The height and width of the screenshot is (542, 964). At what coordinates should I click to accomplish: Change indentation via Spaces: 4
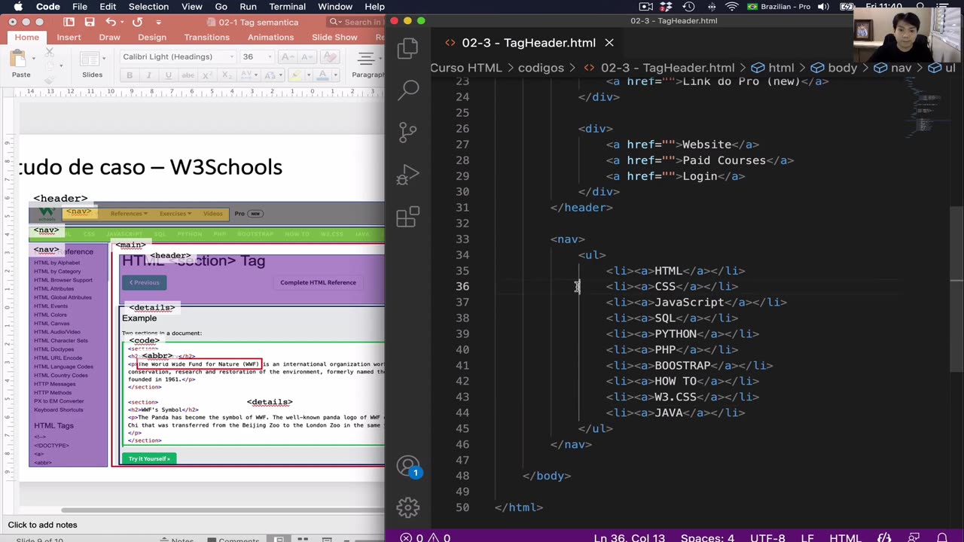coord(707,537)
